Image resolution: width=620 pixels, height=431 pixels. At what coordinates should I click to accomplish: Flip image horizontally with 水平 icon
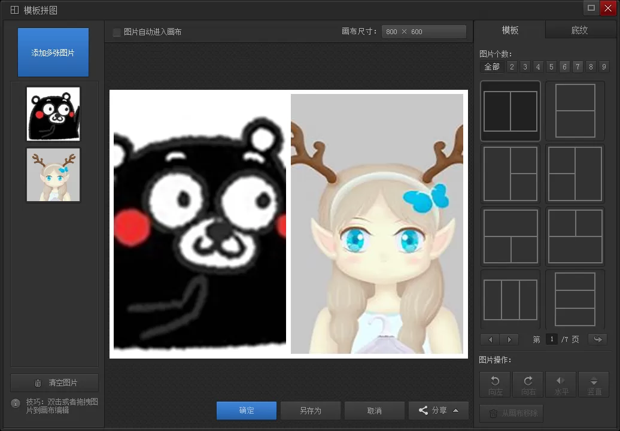[x=561, y=385]
